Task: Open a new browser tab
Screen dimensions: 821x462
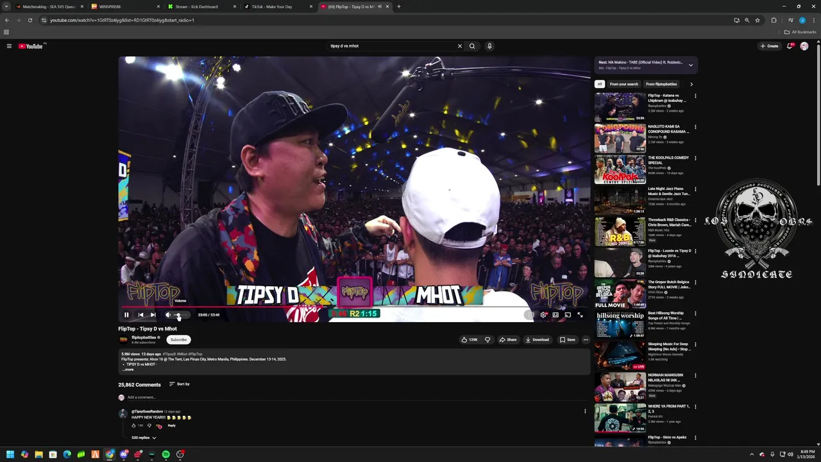Action: pyautogui.click(x=399, y=6)
